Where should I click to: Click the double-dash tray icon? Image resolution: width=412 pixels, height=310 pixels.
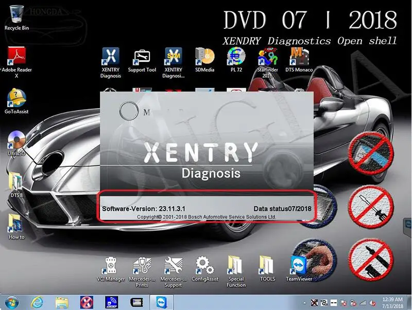334,303
